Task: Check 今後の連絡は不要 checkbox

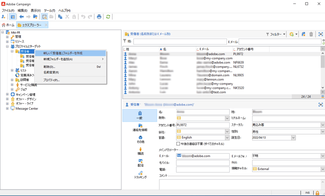Action: click(178, 144)
